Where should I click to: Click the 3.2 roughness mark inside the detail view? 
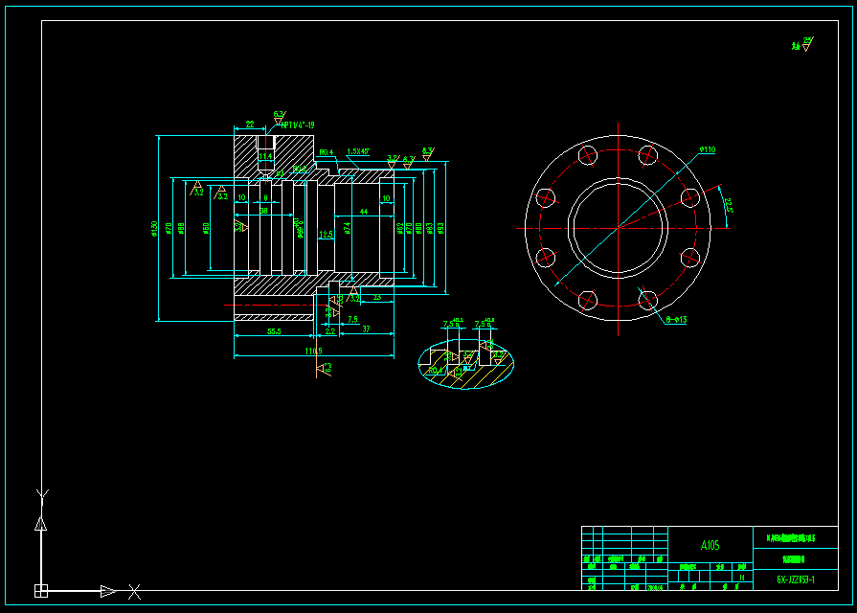coord(467,356)
